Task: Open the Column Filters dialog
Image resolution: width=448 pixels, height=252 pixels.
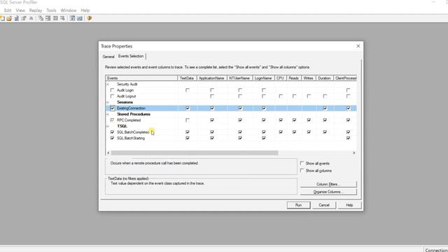Action: 328,184
